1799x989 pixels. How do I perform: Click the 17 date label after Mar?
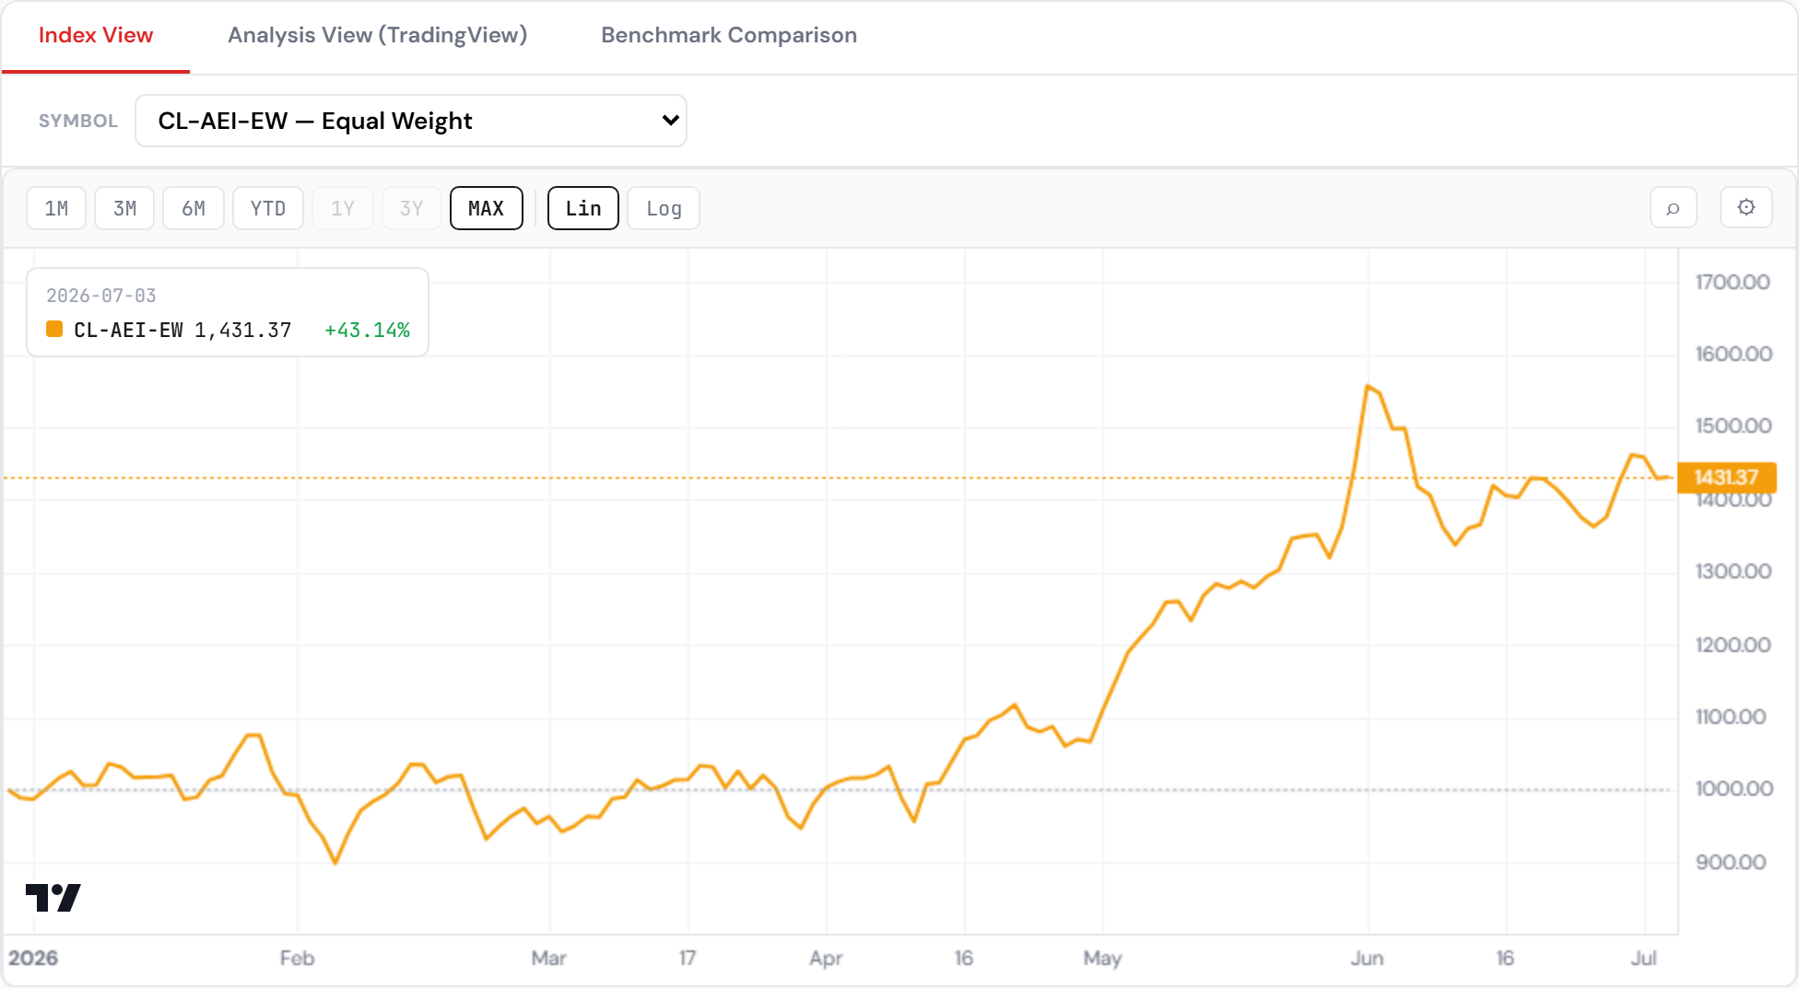point(687,958)
